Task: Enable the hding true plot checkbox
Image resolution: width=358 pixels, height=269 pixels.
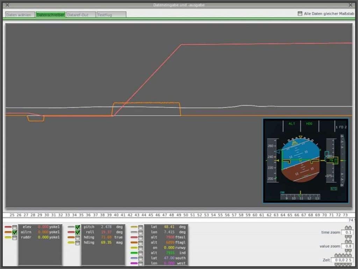Action: [78, 238]
